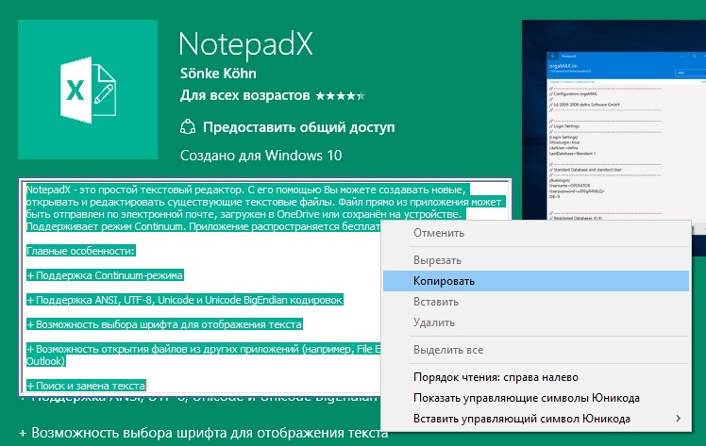Expand the submenu arrow for Unicode control character
Viewport: 706px width, 446px height.
(678, 419)
